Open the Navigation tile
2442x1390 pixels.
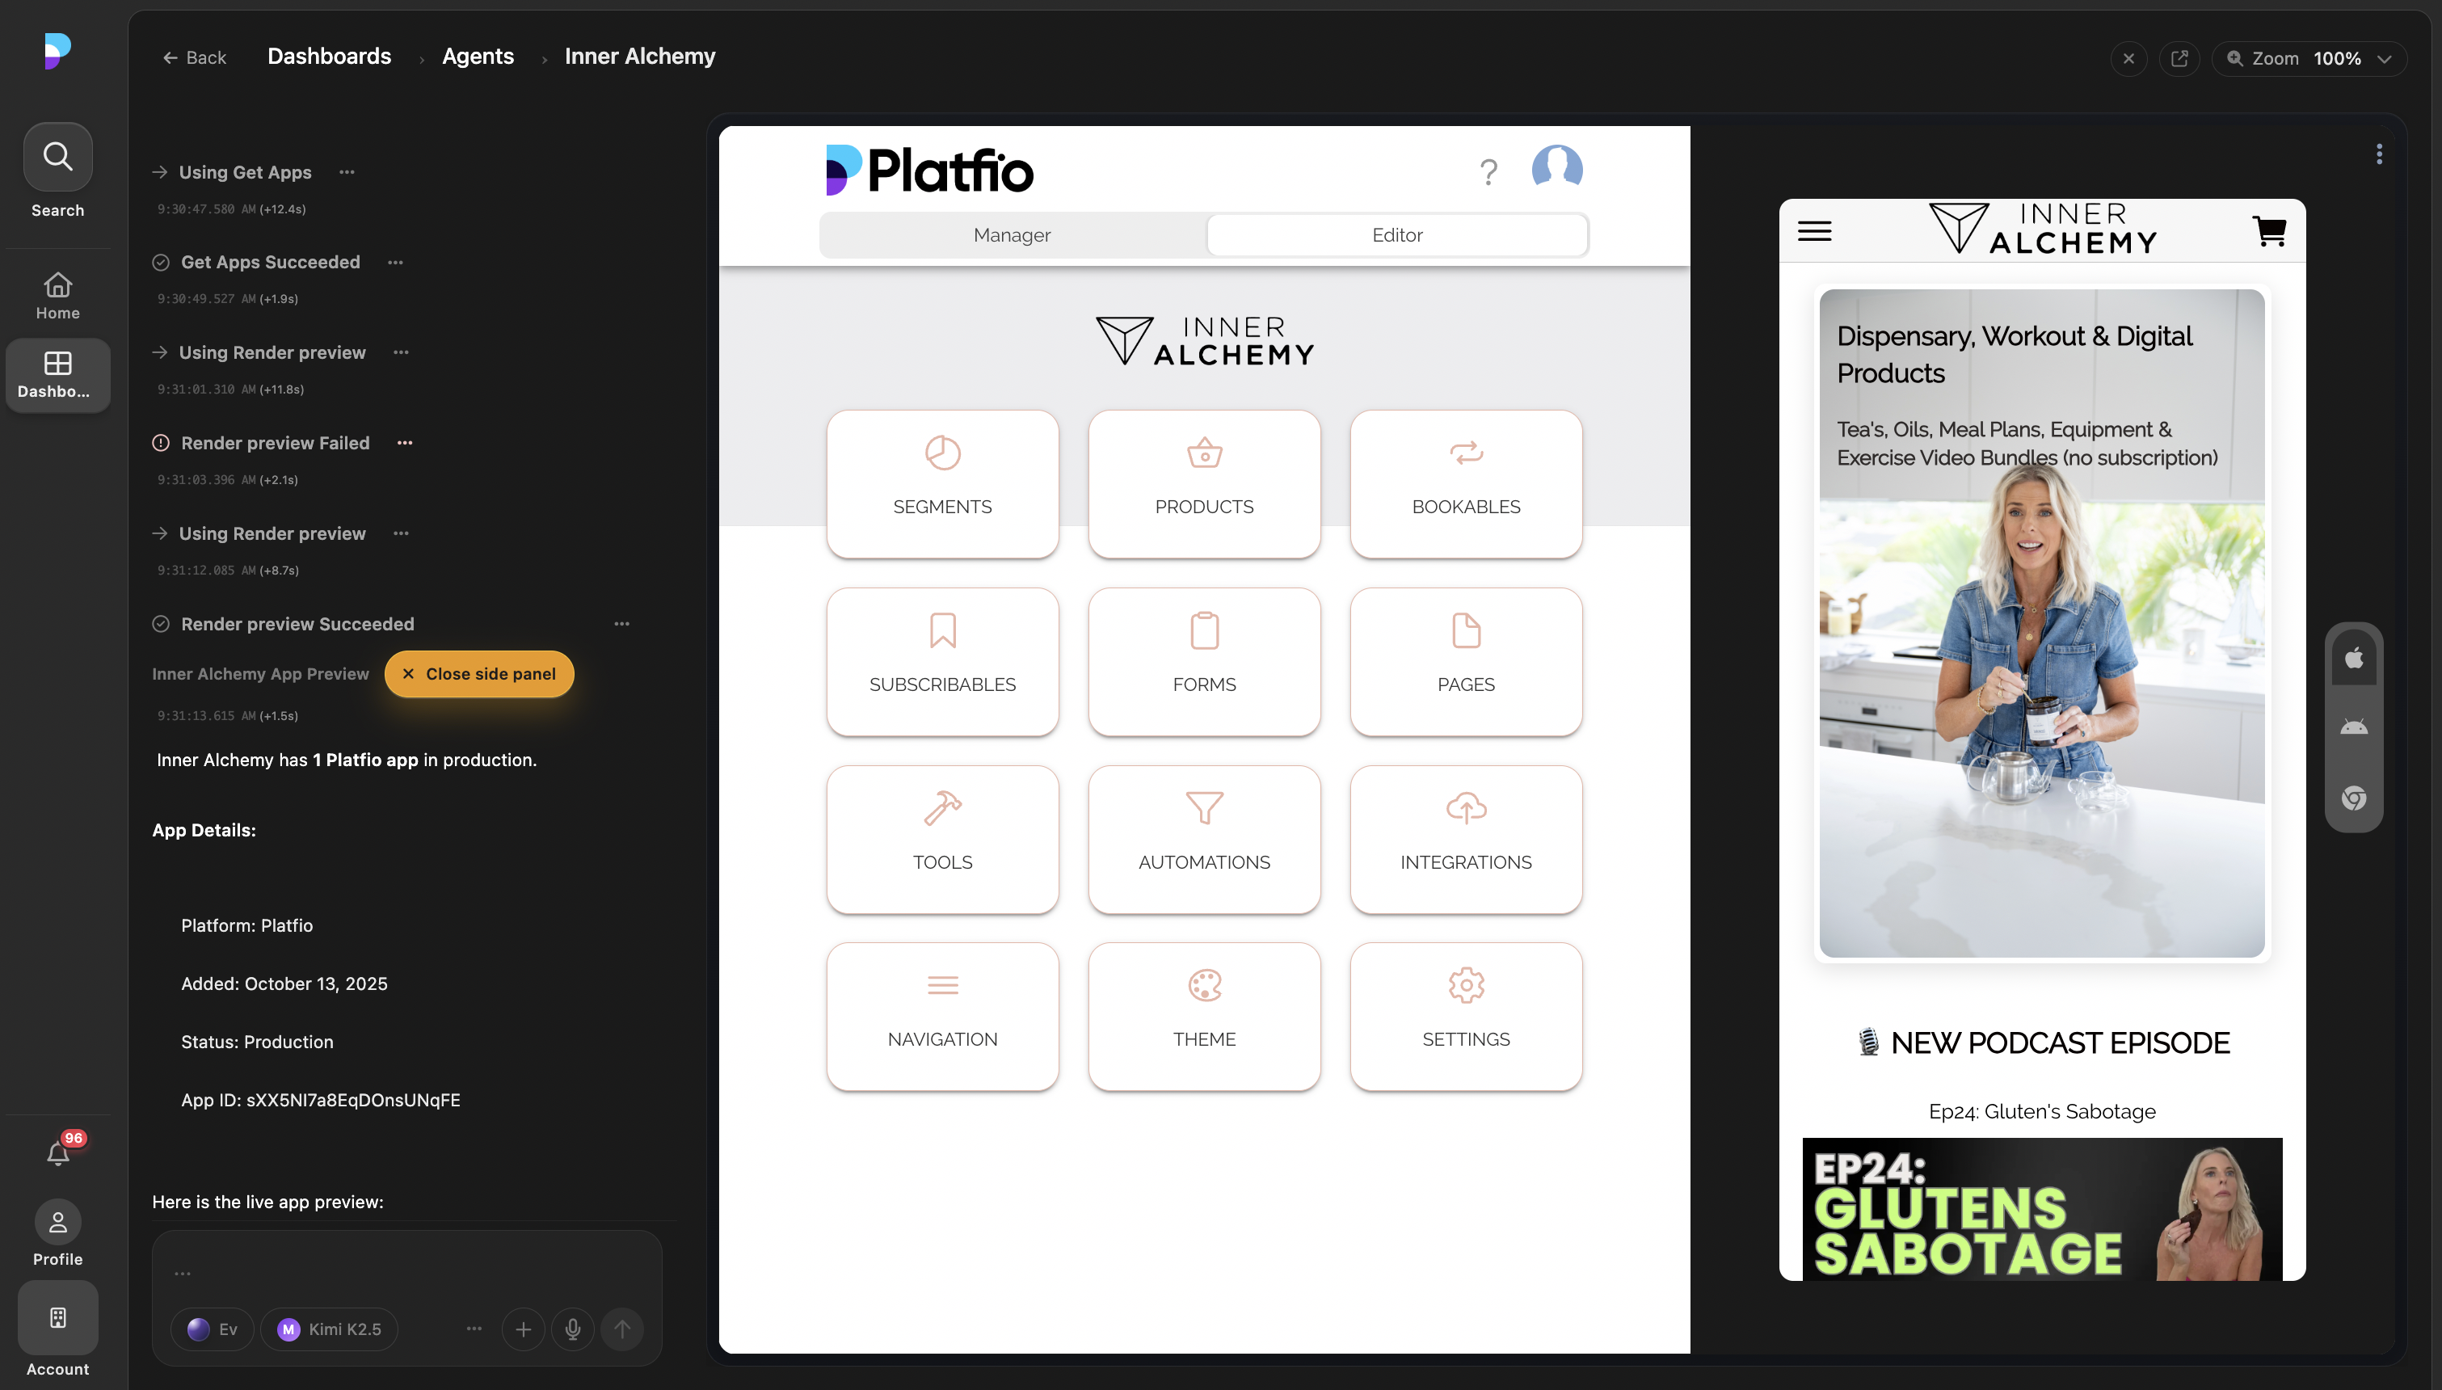coord(942,1016)
